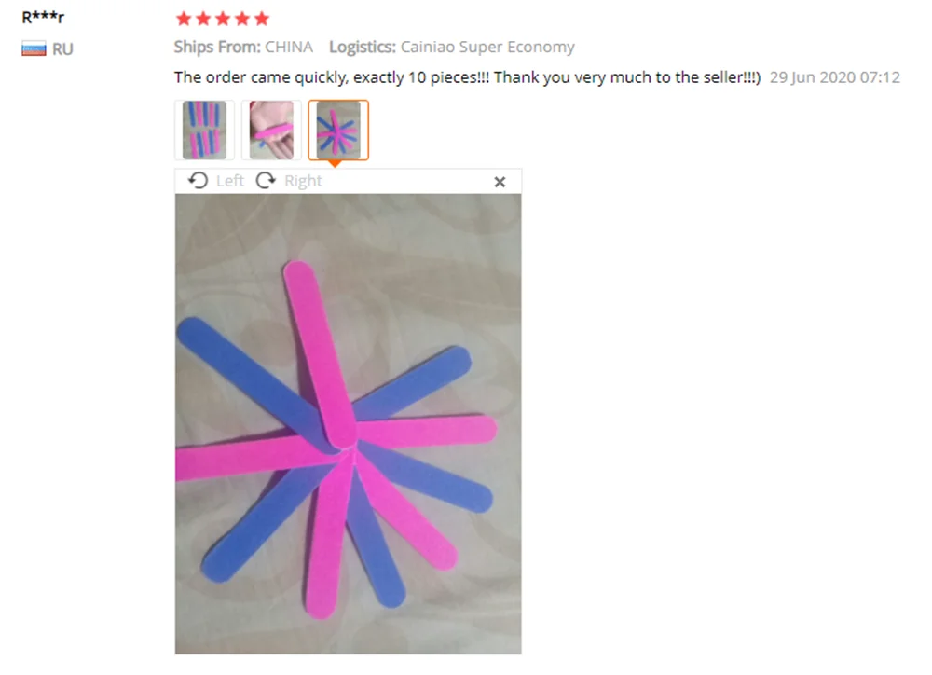The height and width of the screenshot is (675, 932).
Task: Click the third red rating star
Action: pyautogui.click(x=223, y=19)
